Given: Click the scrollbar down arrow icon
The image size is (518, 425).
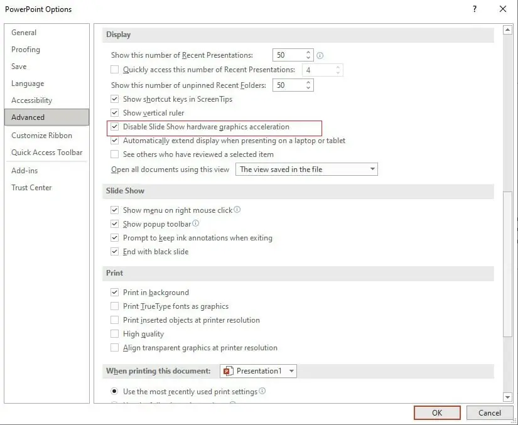Looking at the screenshot, I should coord(507,397).
